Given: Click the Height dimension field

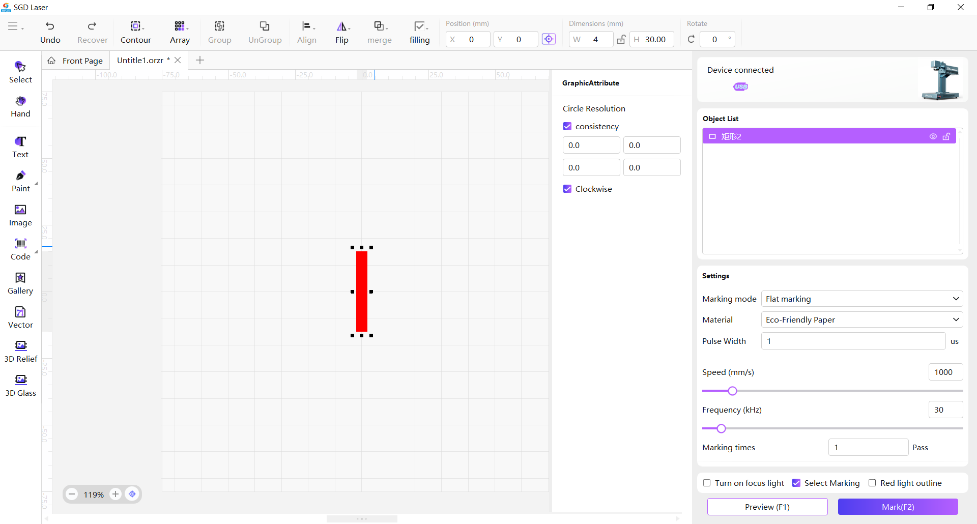Looking at the screenshot, I should (652, 39).
